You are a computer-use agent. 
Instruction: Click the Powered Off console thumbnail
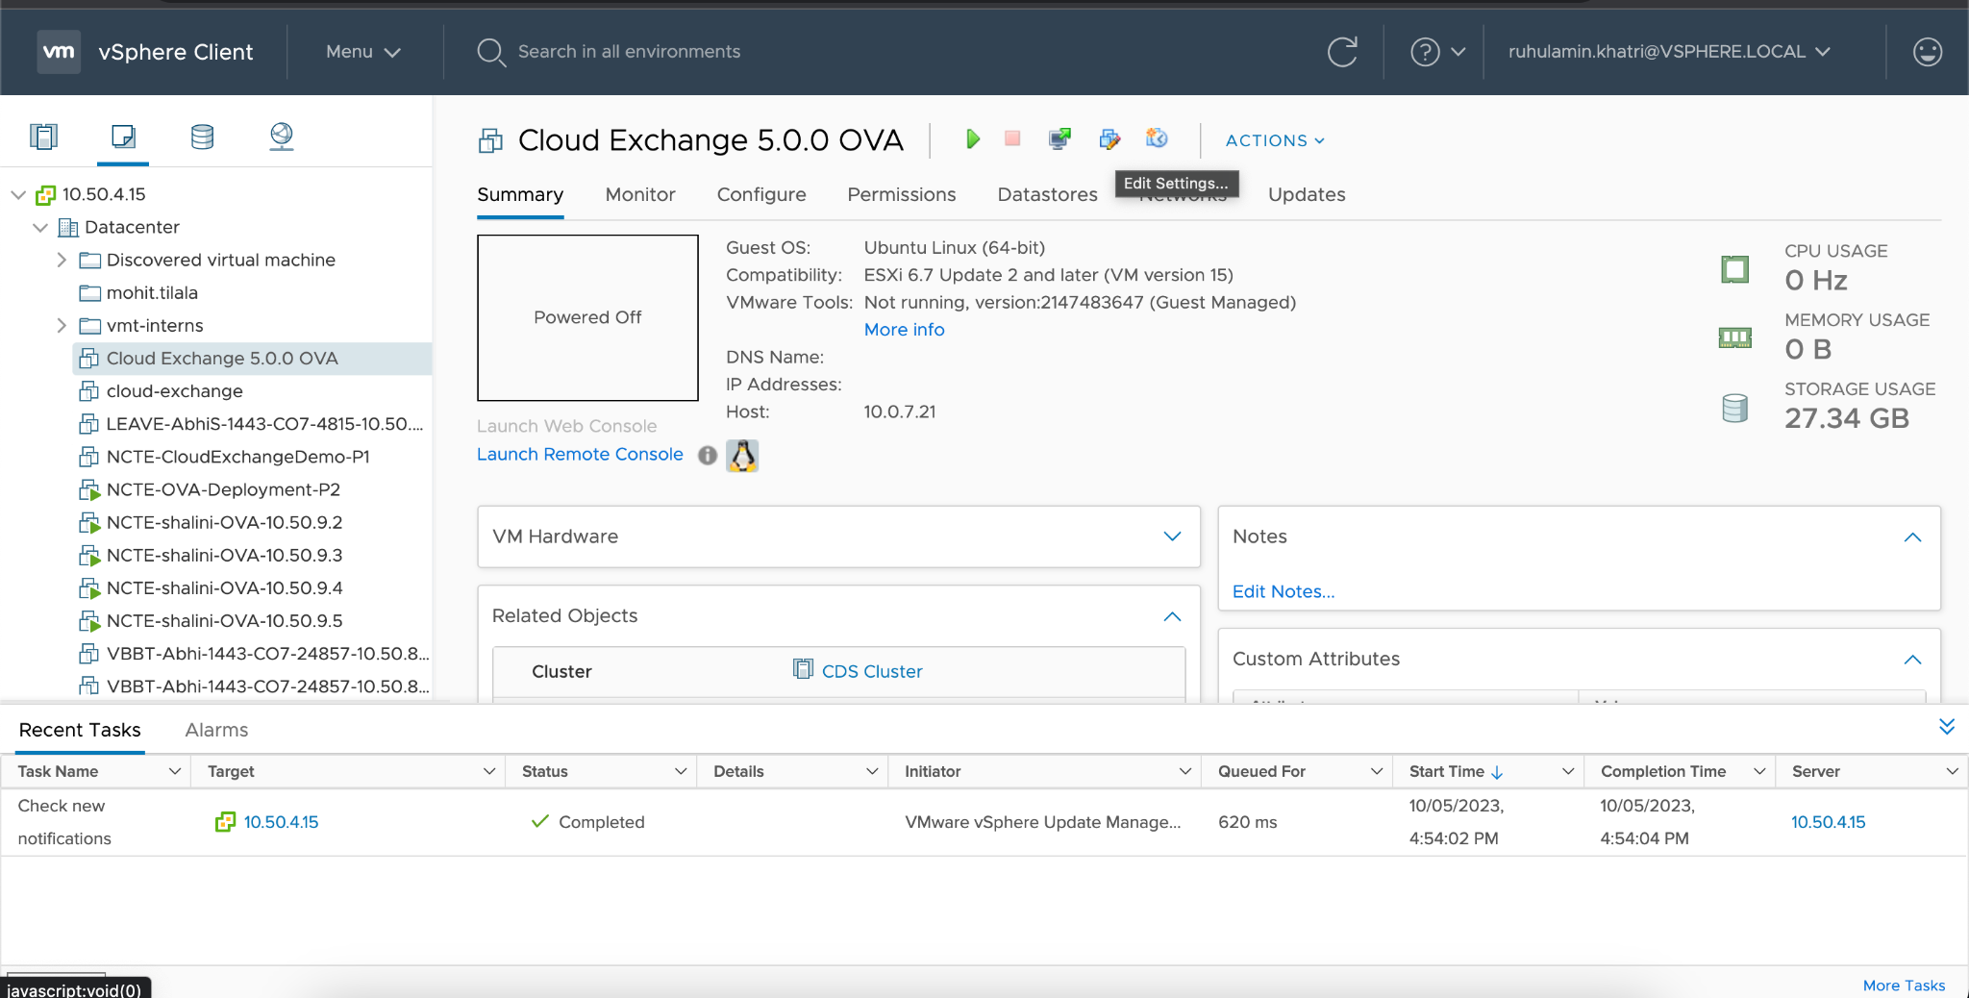coord(587,317)
